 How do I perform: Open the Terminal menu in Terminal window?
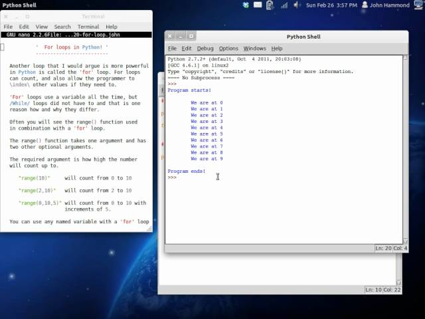pos(88,27)
